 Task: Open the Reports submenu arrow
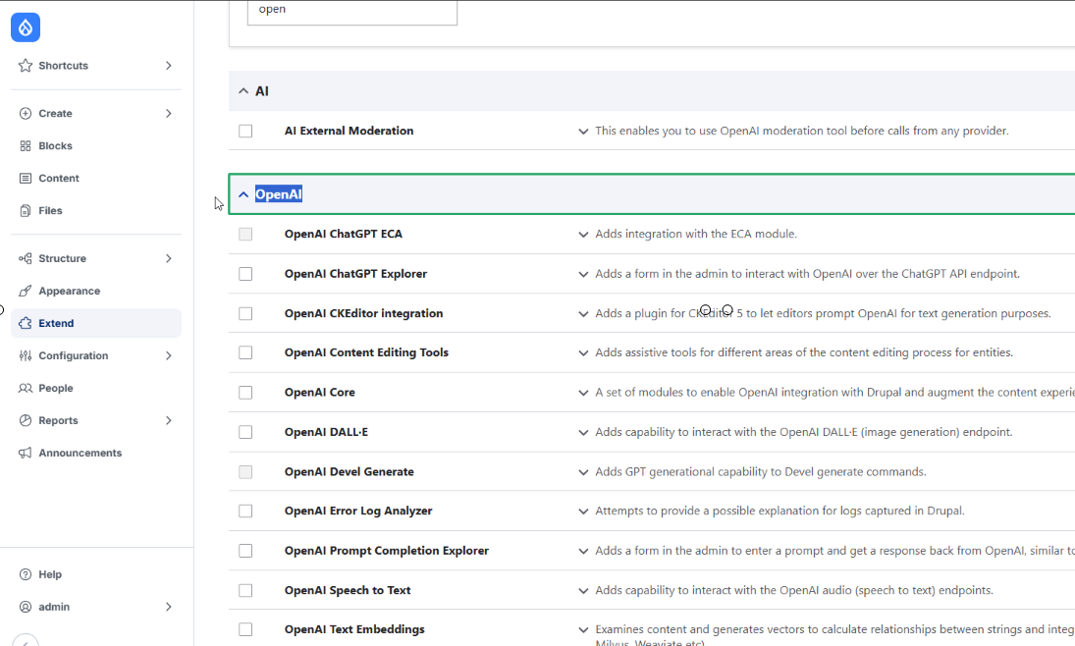tap(169, 420)
